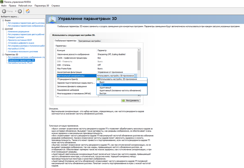244x168 pixels.
Task: Click the settings list scrollbar thumb
Action: point(139,61)
